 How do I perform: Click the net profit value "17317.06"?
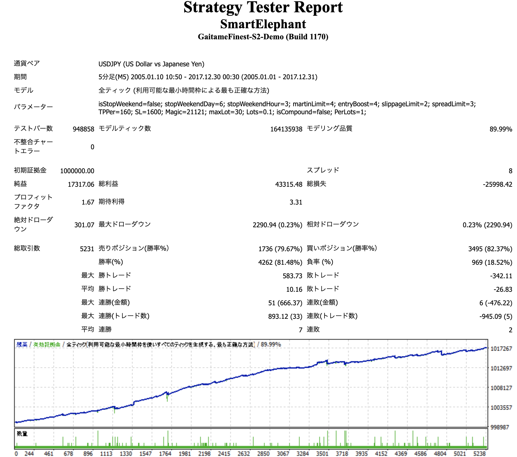[x=81, y=184]
